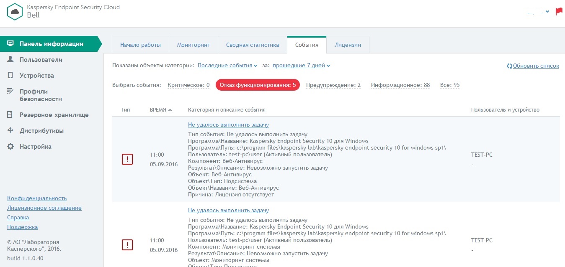
Task: Open Не удалось выполнить задачу link for Веб-Антивирус event
Action: click(x=228, y=125)
